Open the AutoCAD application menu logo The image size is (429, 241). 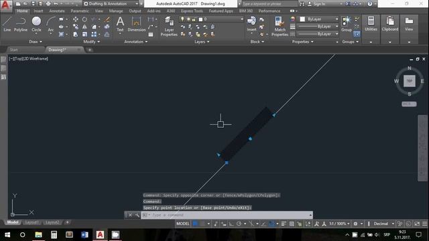pyautogui.click(x=6, y=5)
